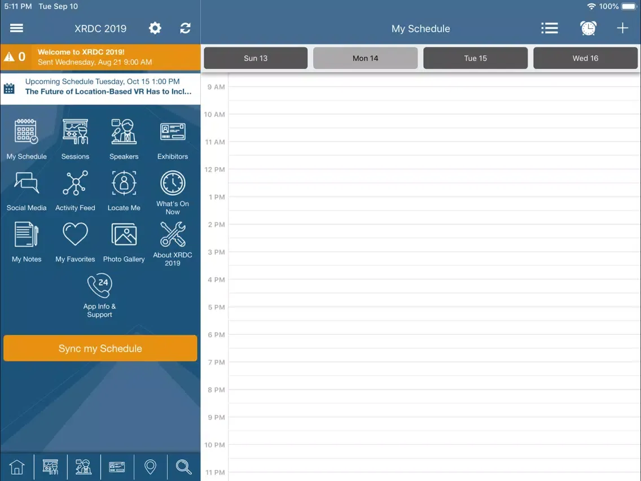
Task: Tap the battery status indicator
Action: coord(629,7)
